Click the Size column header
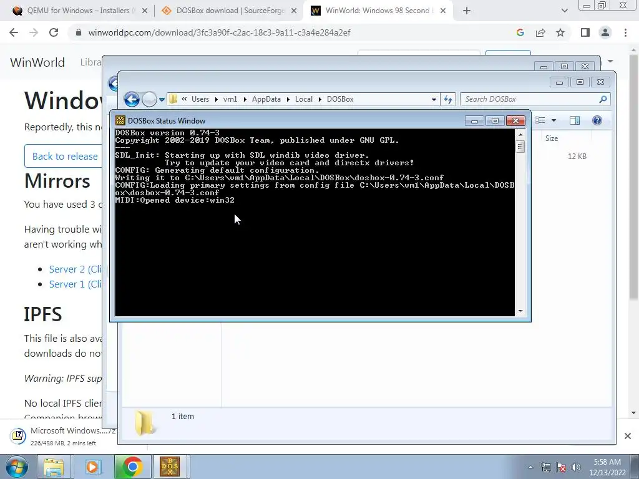Image resolution: width=639 pixels, height=479 pixels. 552,138
